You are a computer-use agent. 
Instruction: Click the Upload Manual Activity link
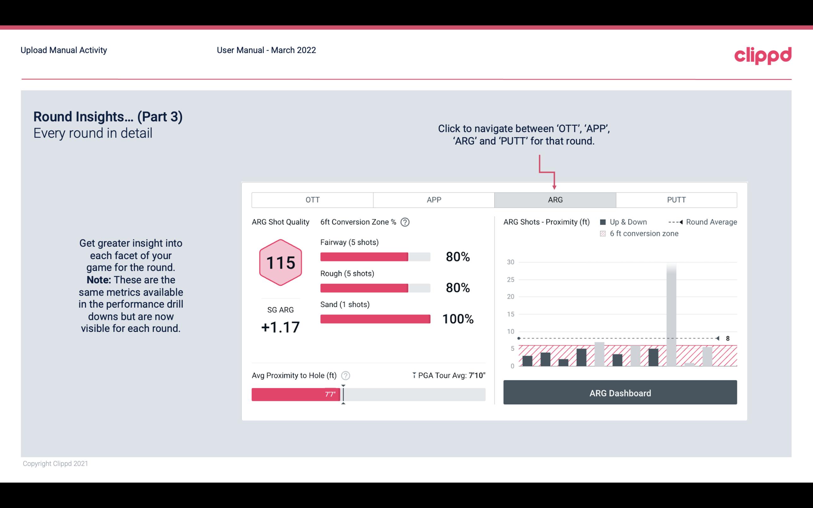pyautogui.click(x=64, y=50)
